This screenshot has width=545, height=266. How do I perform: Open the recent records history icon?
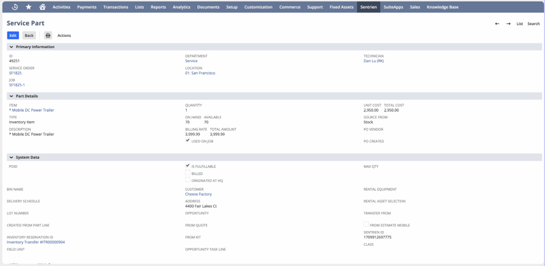[x=15, y=7]
